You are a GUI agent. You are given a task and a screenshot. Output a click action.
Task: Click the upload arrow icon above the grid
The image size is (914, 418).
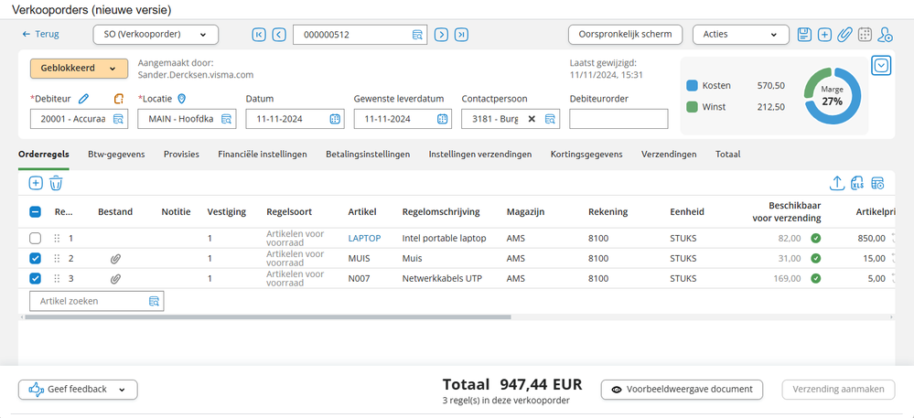click(836, 183)
